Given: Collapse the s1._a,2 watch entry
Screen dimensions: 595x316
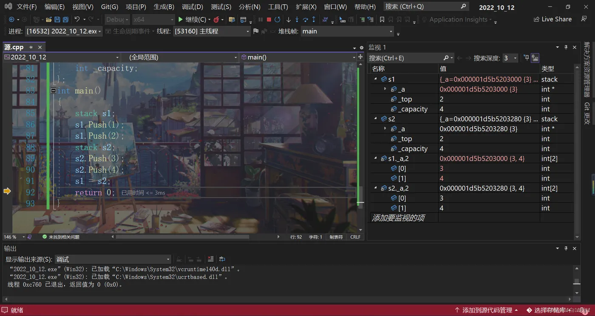Looking at the screenshot, I should [376, 158].
